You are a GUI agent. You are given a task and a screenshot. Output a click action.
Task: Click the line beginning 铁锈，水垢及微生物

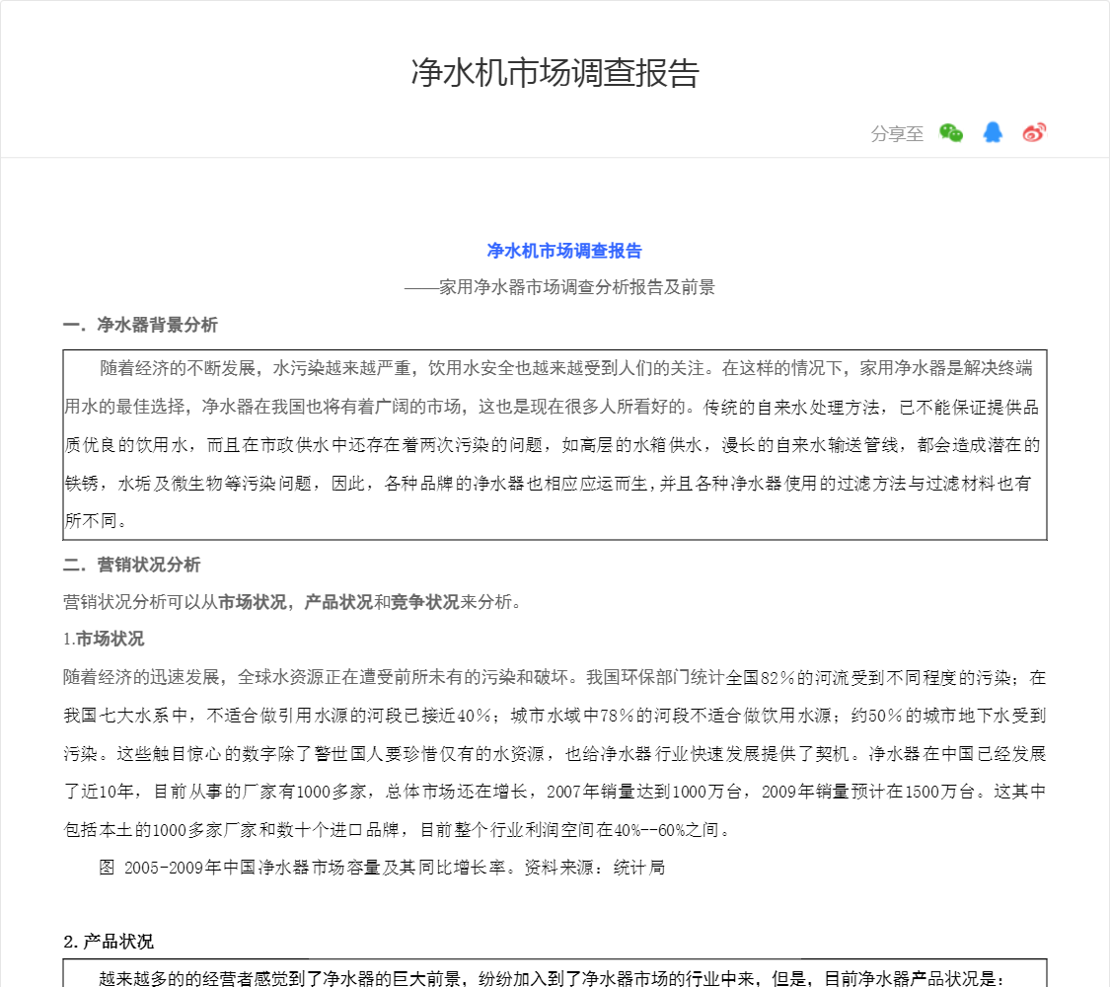548,484
